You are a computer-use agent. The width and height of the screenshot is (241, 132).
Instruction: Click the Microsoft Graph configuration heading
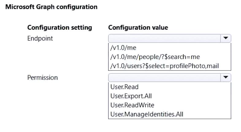52,7
